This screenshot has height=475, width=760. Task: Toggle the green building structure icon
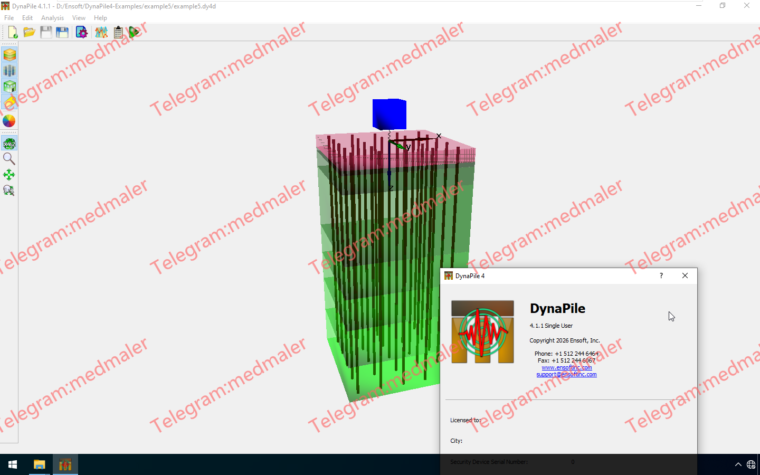[x=9, y=86]
